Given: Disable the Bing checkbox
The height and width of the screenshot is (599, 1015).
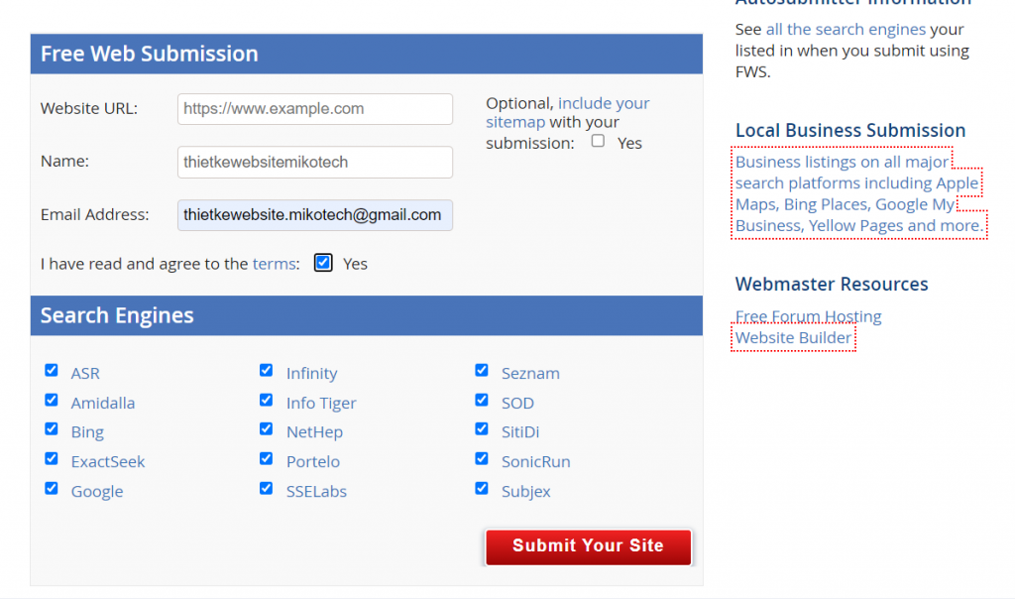Looking at the screenshot, I should coord(51,428).
